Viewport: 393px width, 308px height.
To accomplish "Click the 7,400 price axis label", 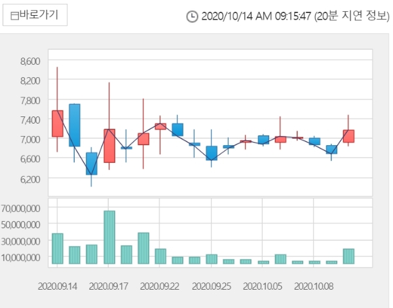I will [x=30, y=120].
